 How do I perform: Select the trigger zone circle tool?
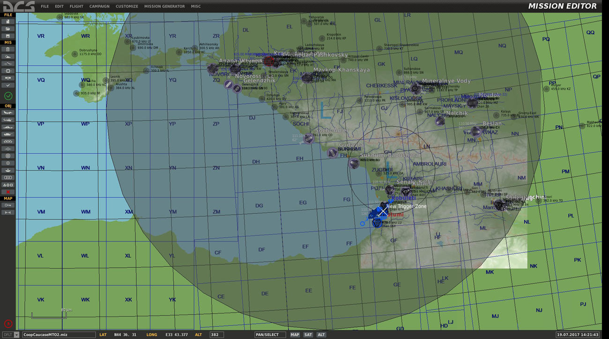(x=8, y=156)
